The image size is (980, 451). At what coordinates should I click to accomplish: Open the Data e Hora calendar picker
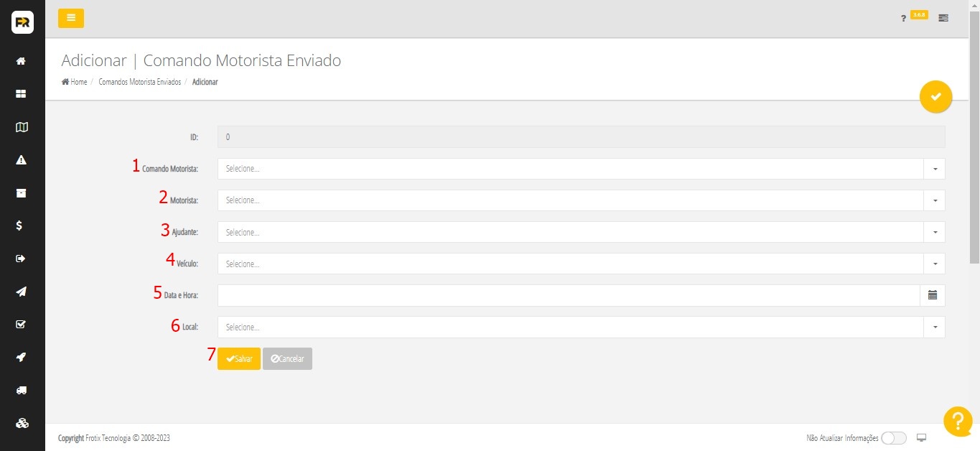pos(933,295)
